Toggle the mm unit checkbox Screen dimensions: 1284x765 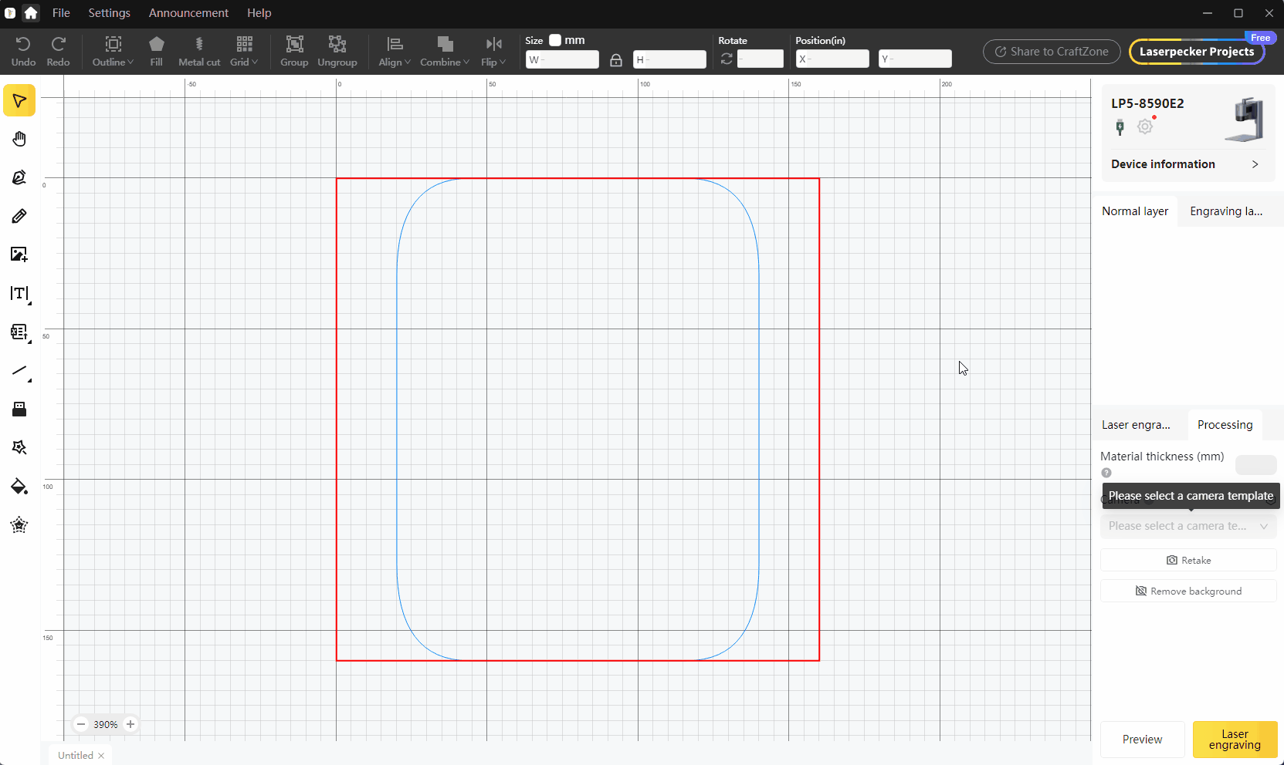pos(555,40)
